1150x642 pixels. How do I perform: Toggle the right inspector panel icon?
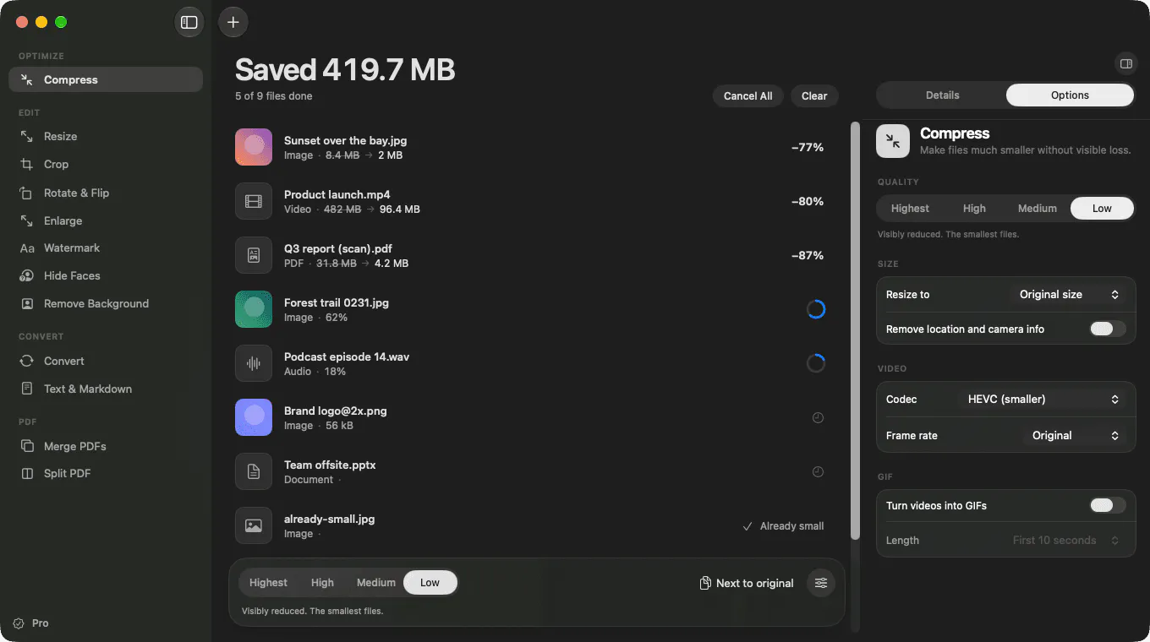pyautogui.click(x=1125, y=63)
